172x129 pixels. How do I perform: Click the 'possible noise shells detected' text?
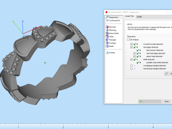(x=157, y=62)
